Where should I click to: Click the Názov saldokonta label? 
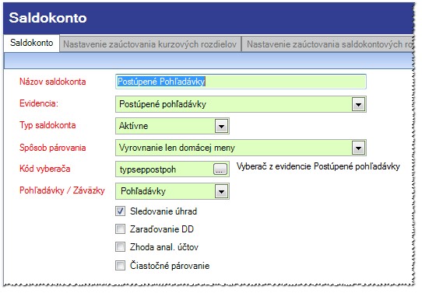click(53, 82)
